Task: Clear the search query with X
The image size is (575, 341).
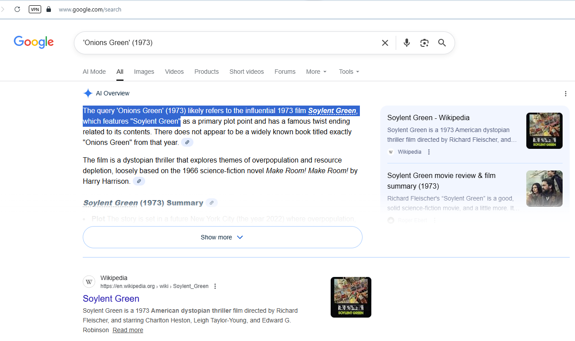Action: [385, 43]
